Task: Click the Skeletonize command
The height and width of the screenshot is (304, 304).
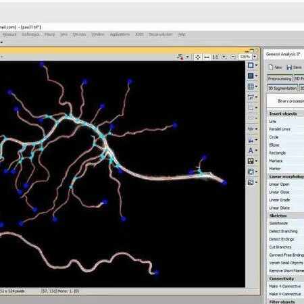Action: [278, 224]
